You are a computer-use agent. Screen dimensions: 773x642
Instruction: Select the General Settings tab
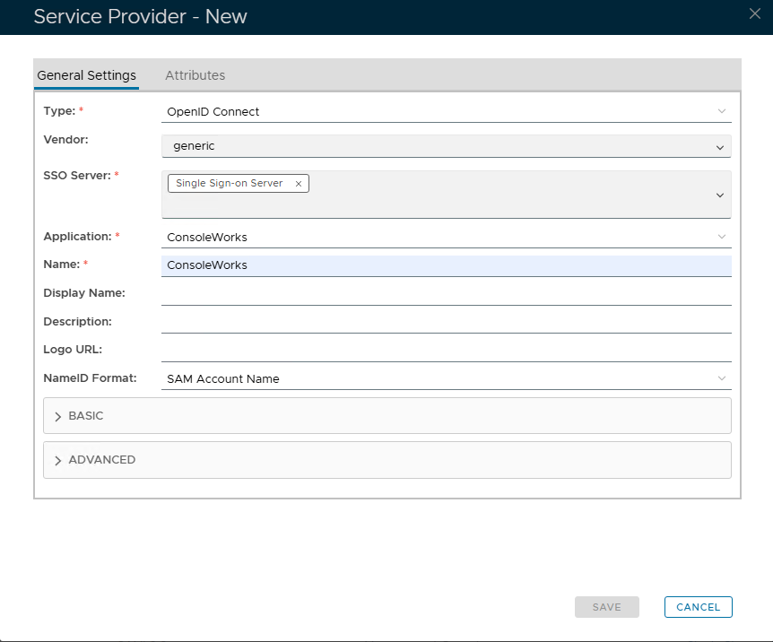tap(86, 75)
